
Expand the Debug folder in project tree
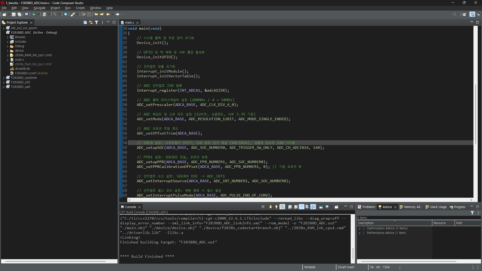[x=8, y=46]
